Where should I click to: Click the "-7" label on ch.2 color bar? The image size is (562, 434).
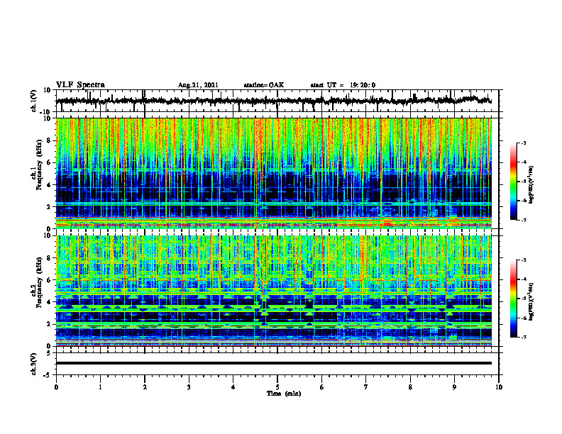click(x=523, y=338)
